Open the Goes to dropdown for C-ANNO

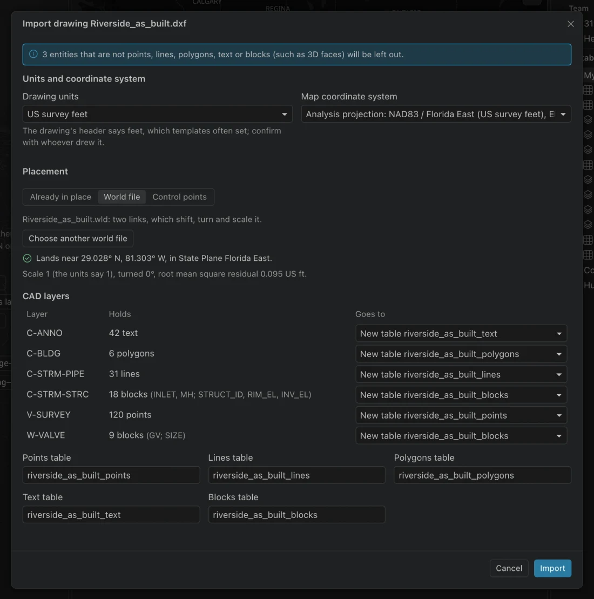click(461, 333)
